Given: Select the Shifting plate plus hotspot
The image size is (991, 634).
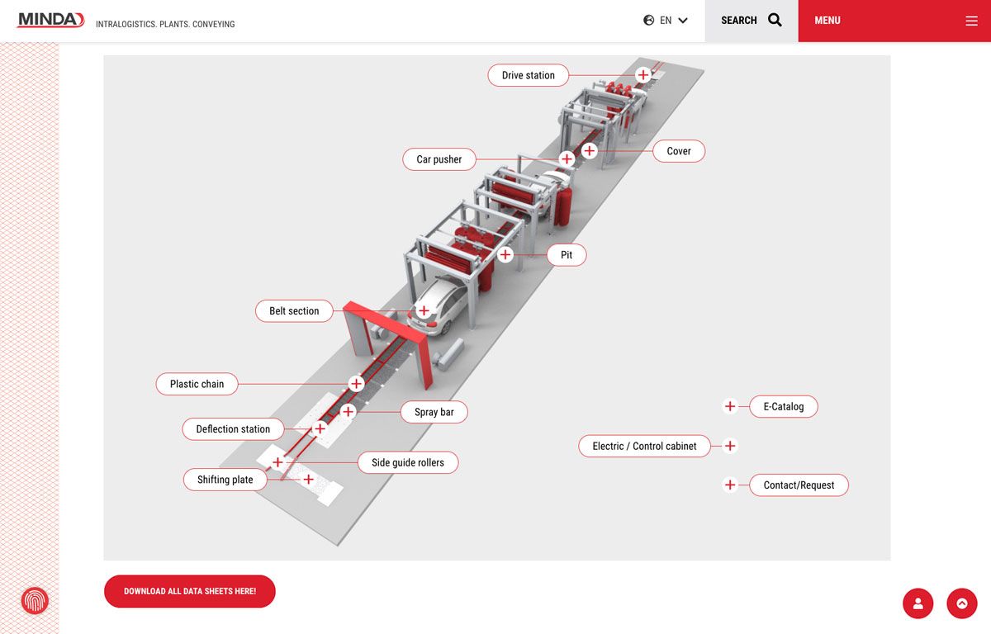Looking at the screenshot, I should (308, 480).
